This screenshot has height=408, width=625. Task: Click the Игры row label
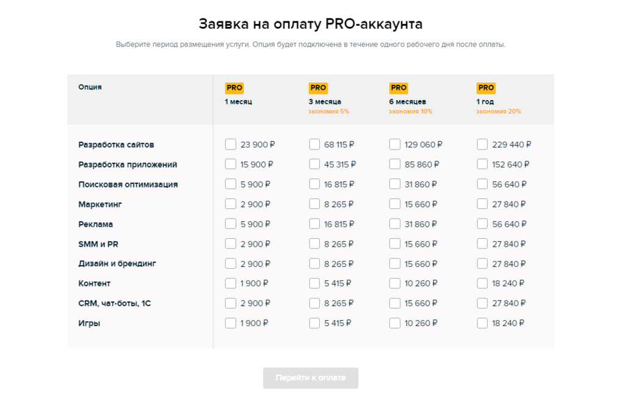pos(89,324)
